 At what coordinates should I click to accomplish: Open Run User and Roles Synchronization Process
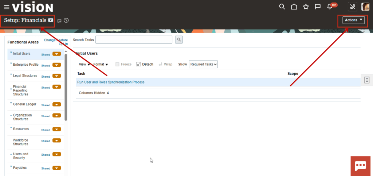tap(111, 82)
